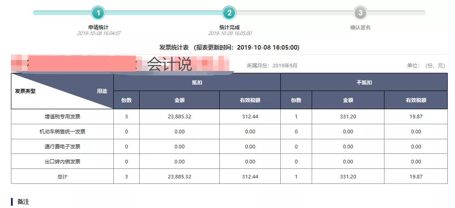Select the 统计完成 step label
455x208 pixels.
pos(229,28)
